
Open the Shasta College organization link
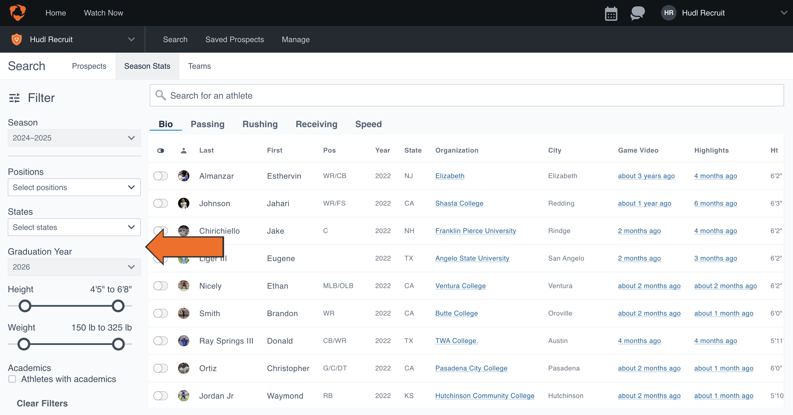tap(459, 203)
